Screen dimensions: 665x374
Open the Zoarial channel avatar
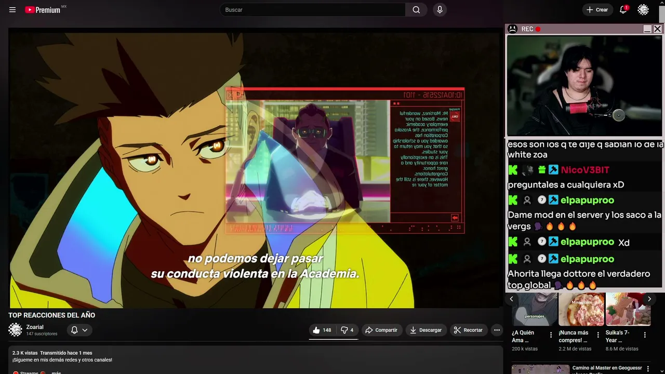tap(16, 330)
